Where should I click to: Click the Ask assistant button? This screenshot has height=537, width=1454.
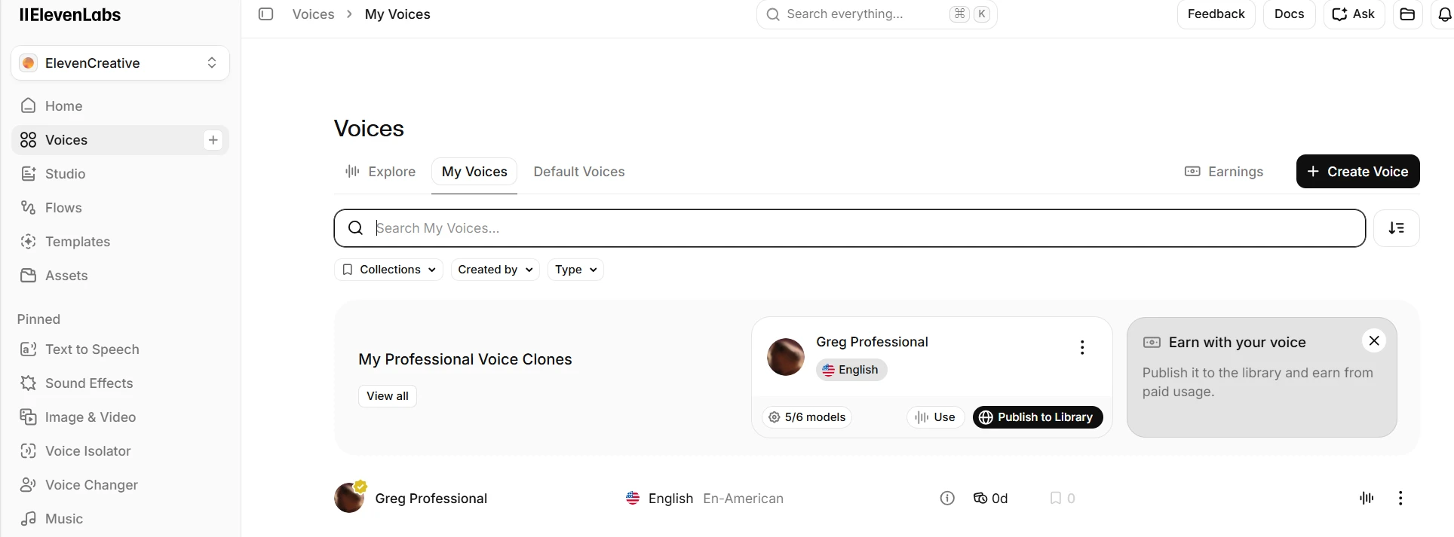(x=1354, y=14)
